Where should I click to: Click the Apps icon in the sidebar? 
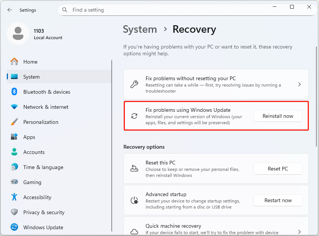(x=14, y=137)
